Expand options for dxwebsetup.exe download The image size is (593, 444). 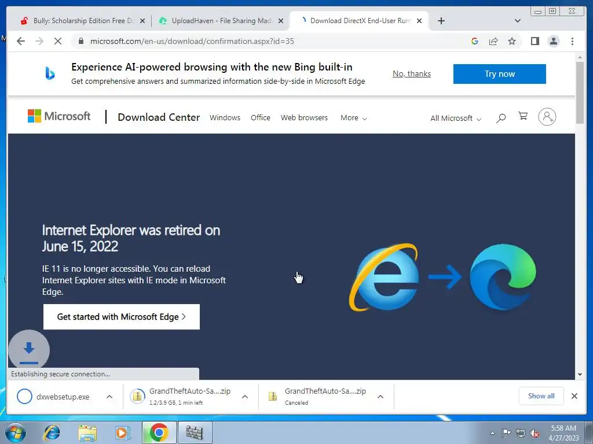109,397
